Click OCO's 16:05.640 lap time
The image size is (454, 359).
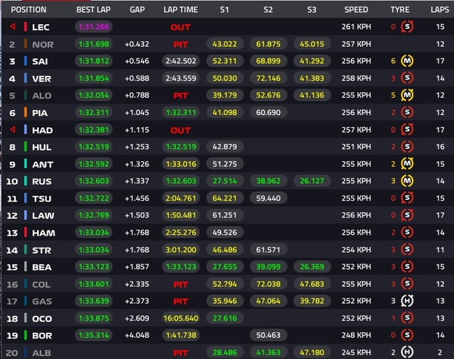[181, 318]
